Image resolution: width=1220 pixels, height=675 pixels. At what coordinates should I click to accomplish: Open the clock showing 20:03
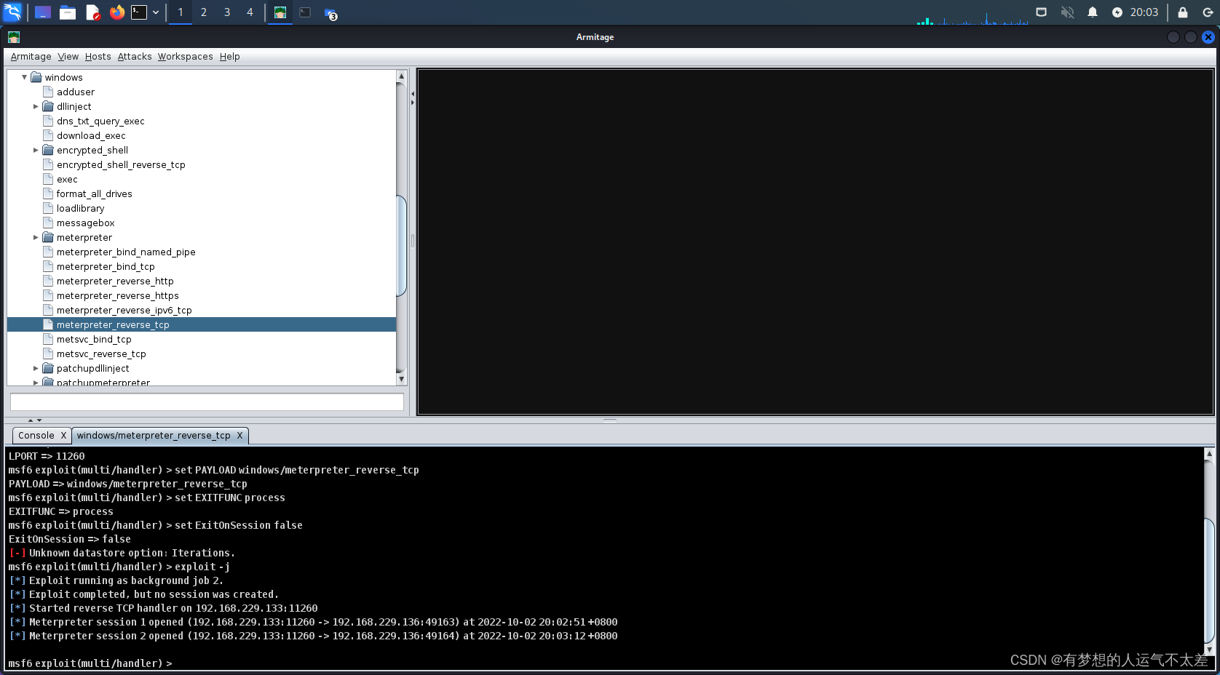[x=1144, y=12]
